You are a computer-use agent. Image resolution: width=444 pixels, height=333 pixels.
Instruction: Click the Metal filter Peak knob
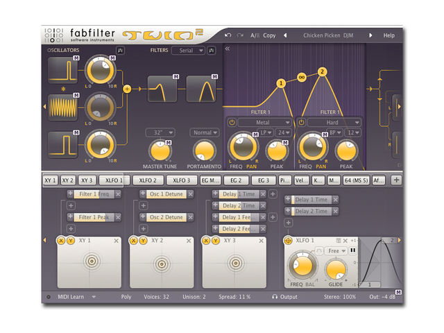[x=277, y=151]
